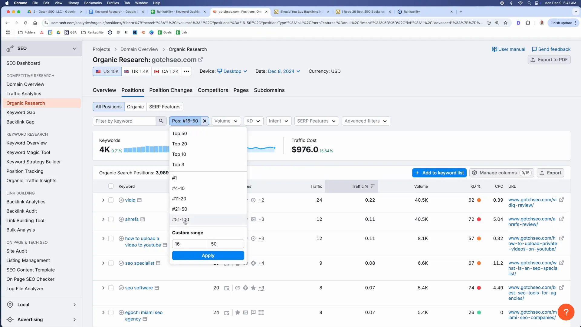
Task: Collapse the SEO sidebar section
Action: point(74,48)
